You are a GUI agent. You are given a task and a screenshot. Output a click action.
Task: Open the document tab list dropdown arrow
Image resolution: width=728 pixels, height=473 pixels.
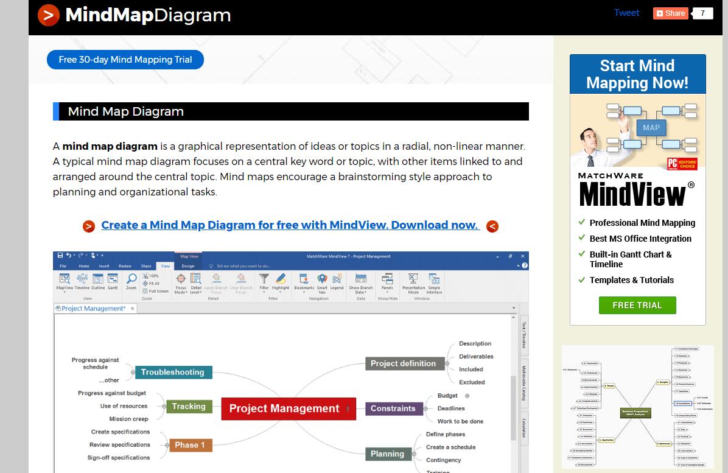pos(514,308)
